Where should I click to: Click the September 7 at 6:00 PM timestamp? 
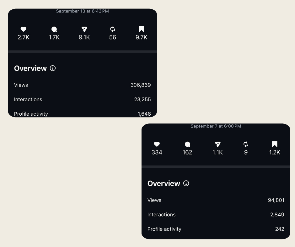click(216, 126)
